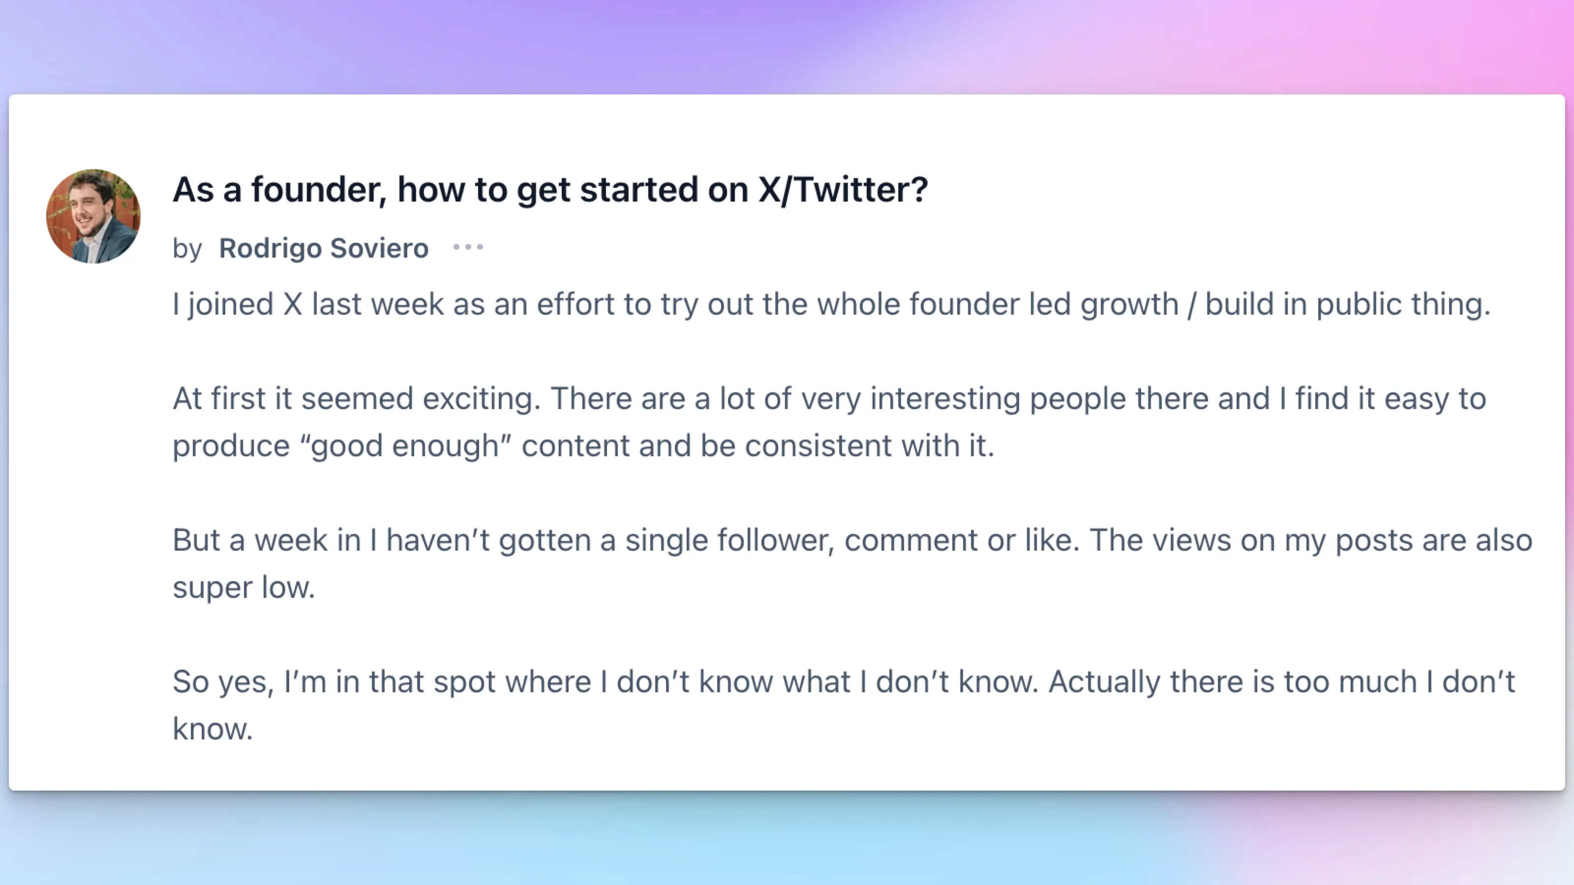
Task: Click the phrase "build in public thing."
Action: coord(1348,304)
